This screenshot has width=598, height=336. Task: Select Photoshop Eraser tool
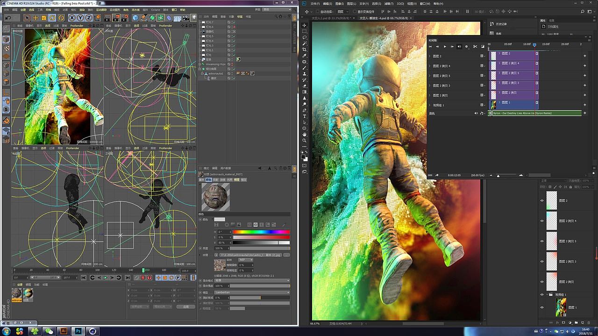305,86
